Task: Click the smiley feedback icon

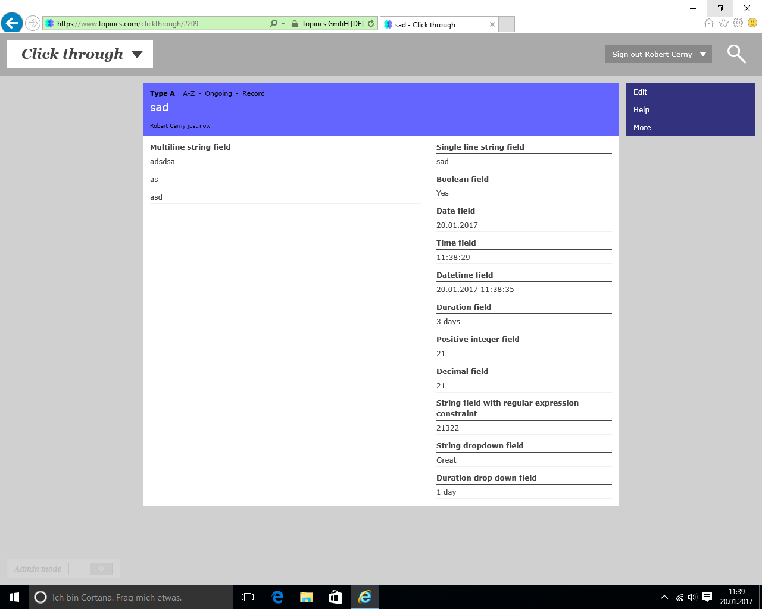Action: pos(752,23)
